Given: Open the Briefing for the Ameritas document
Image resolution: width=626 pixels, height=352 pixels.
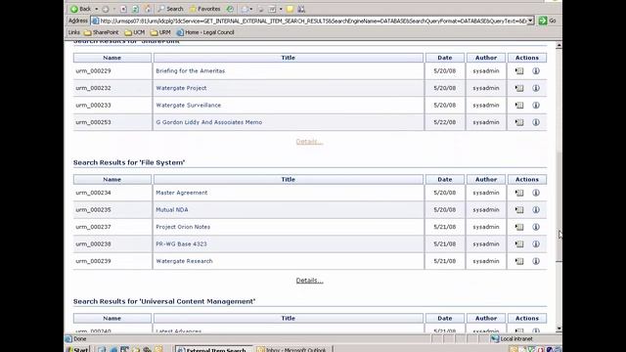Looking at the screenshot, I should pyautogui.click(x=191, y=71).
